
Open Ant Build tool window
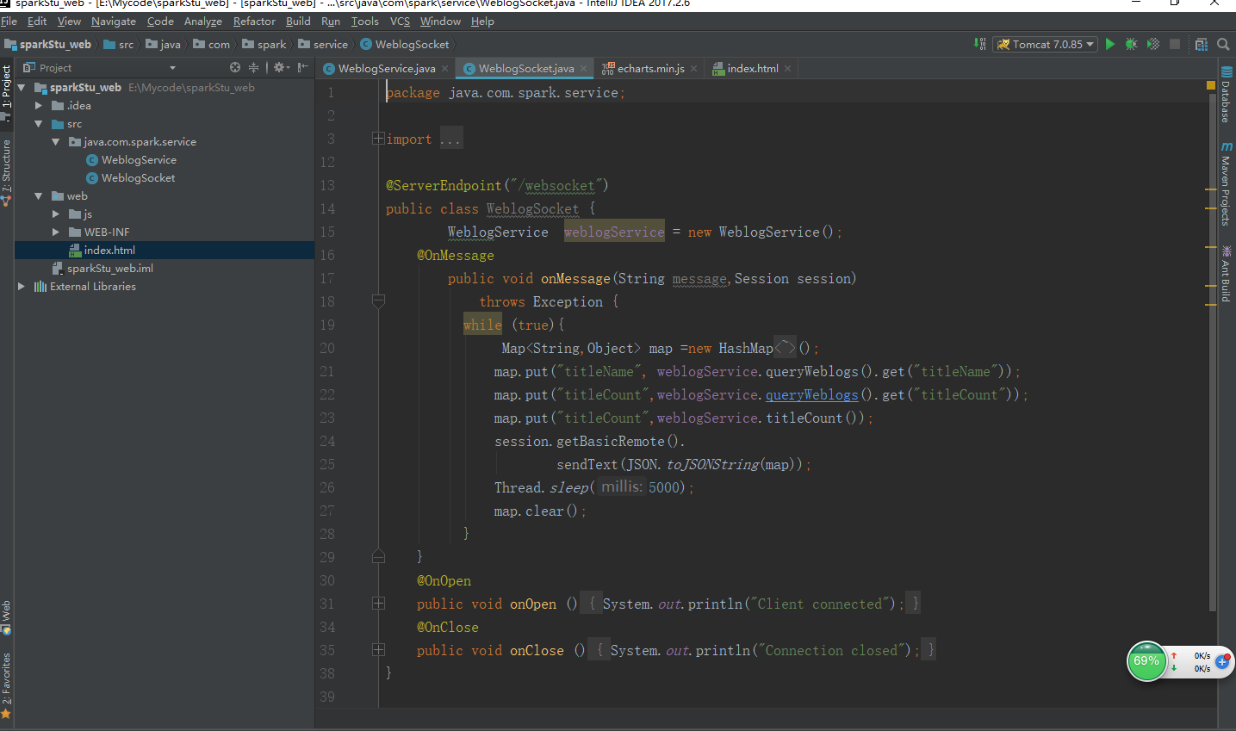point(1226,275)
